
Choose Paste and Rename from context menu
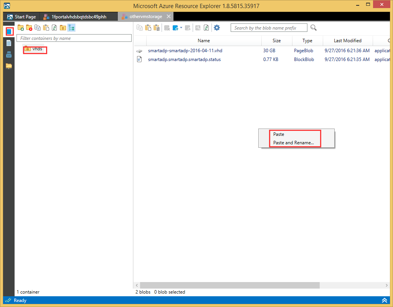pyautogui.click(x=293, y=143)
